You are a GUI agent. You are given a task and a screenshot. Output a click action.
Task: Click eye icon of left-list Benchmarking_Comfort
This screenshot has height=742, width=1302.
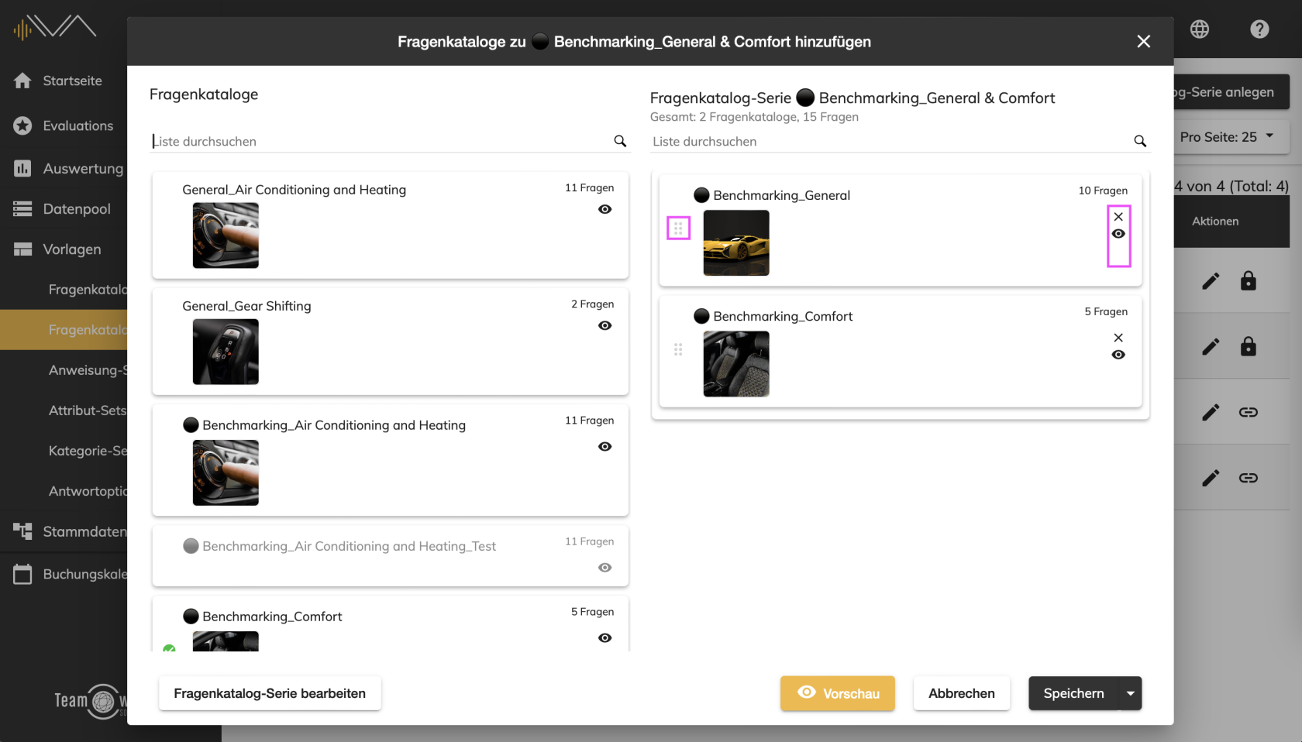point(605,637)
